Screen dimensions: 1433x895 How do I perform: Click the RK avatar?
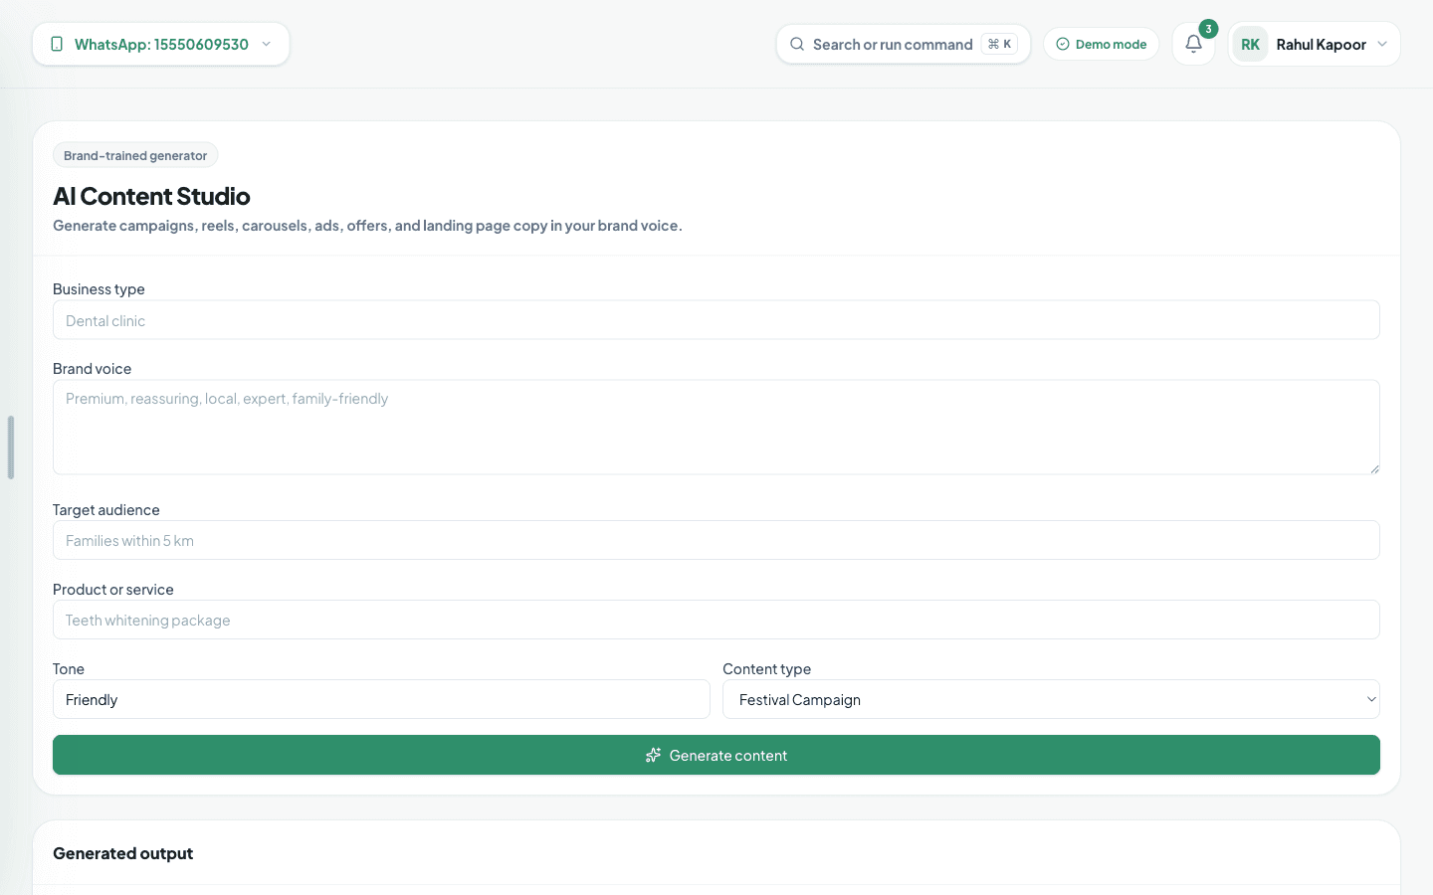(1251, 44)
